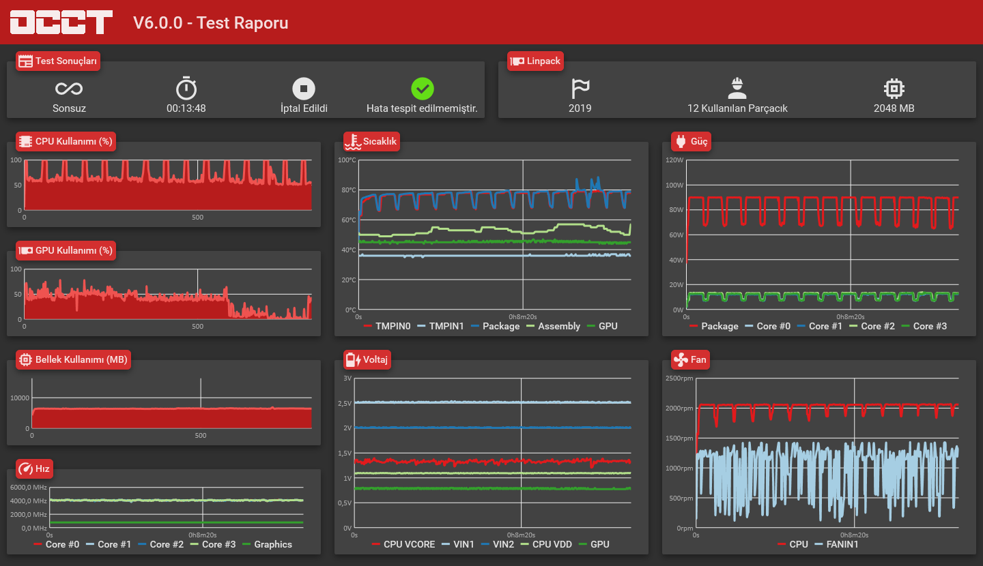Toggle CPU VCORE series in voltage legend

coord(403,544)
